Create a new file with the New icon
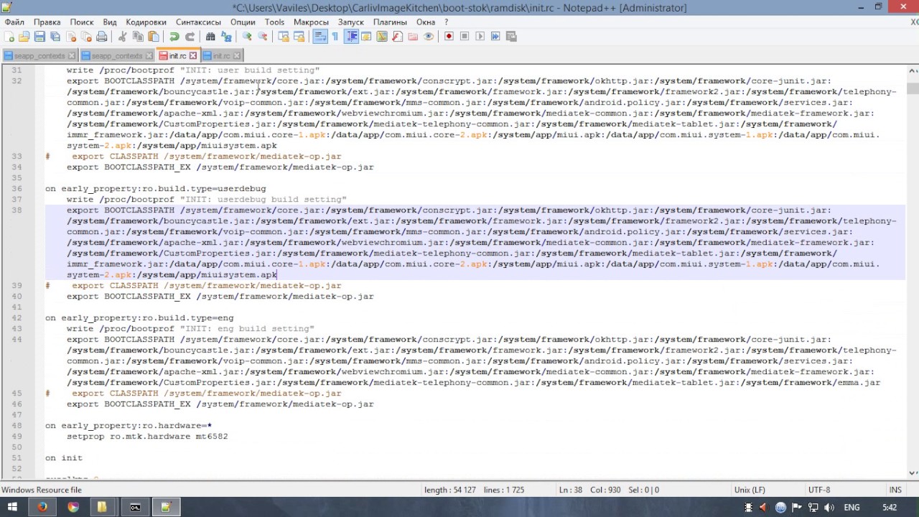 coord(9,37)
